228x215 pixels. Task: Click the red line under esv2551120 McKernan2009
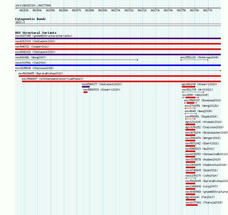(x=194, y=60)
